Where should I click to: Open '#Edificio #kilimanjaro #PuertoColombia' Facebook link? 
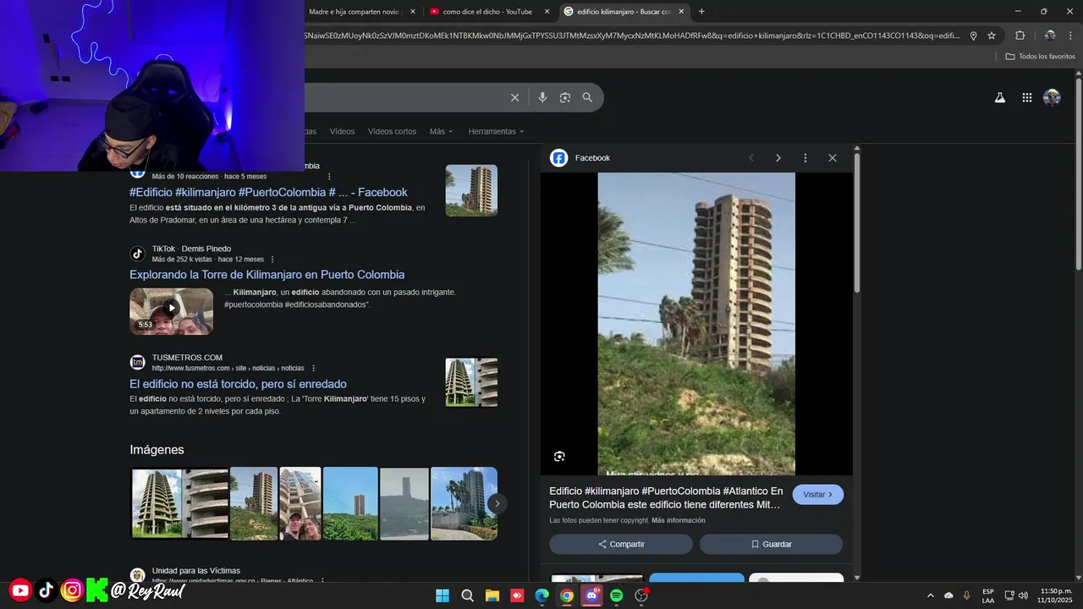click(x=268, y=193)
